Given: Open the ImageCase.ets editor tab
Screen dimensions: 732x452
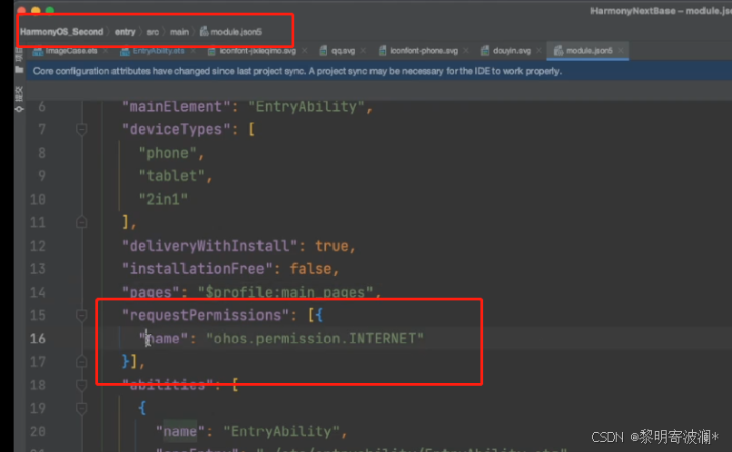Looking at the screenshot, I should point(72,51).
